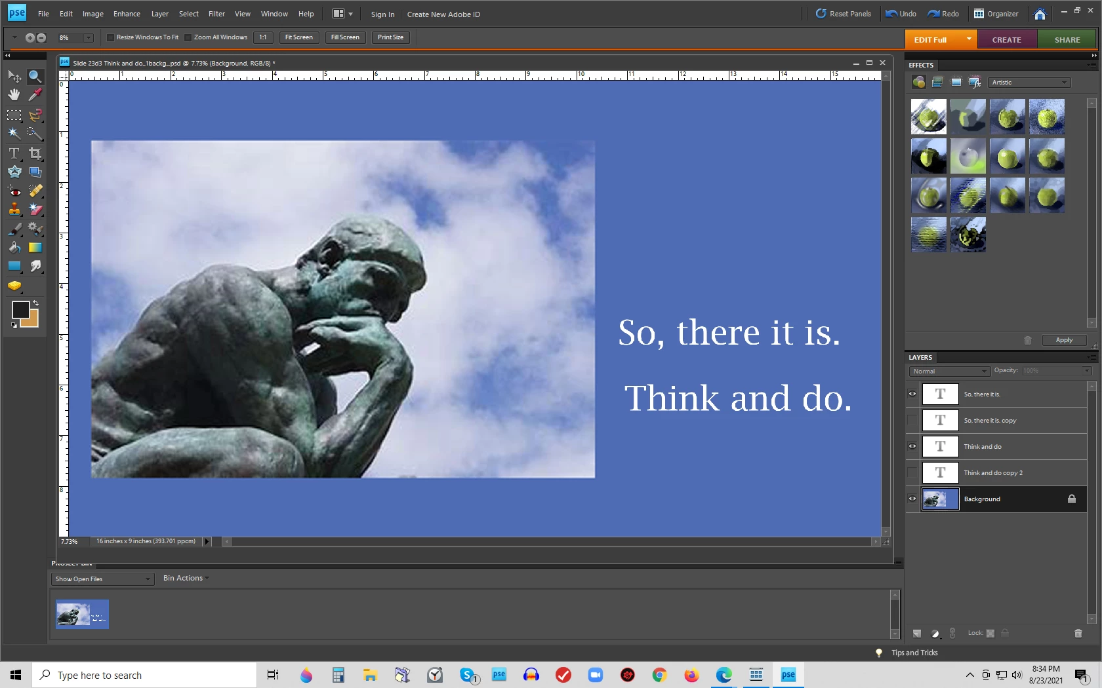This screenshot has height=688, width=1102.
Task: Click the zoom in plus button
Action: [x=30, y=38]
